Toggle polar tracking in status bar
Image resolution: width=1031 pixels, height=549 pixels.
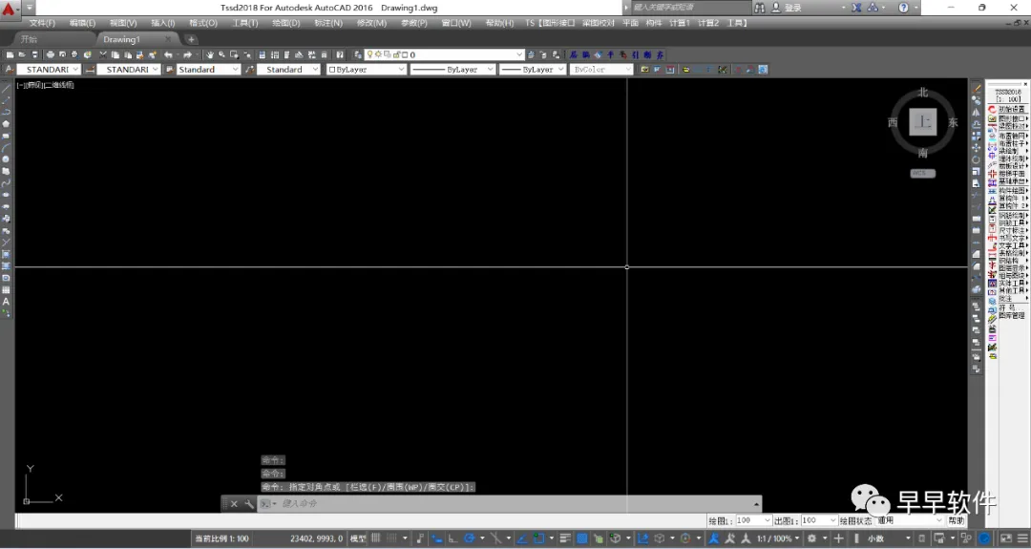tap(469, 538)
